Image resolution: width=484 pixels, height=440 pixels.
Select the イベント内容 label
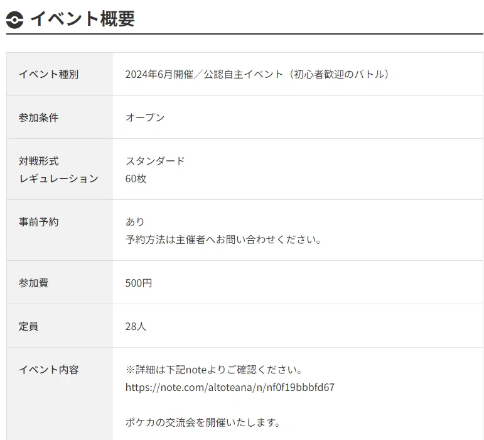pyautogui.click(x=49, y=370)
